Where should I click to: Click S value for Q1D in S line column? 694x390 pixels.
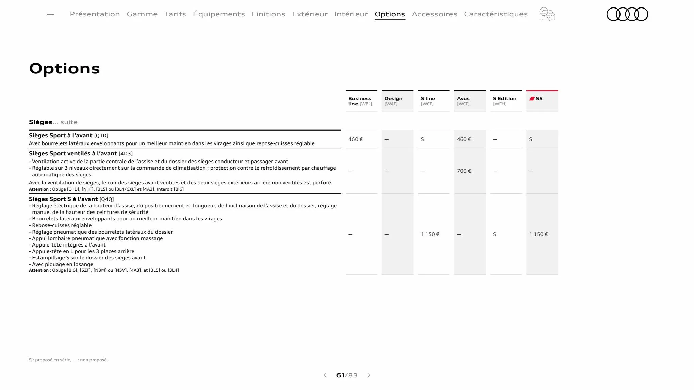[422, 139]
